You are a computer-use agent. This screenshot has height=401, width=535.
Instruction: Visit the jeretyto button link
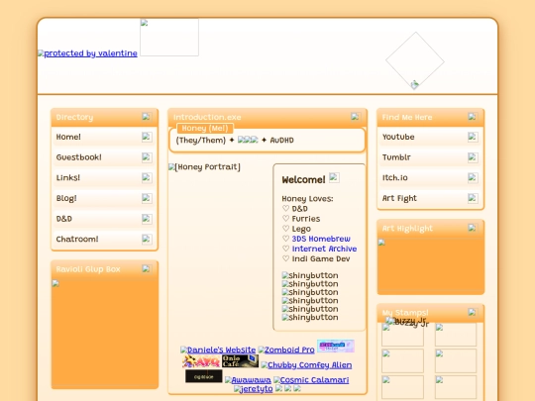(254, 389)
